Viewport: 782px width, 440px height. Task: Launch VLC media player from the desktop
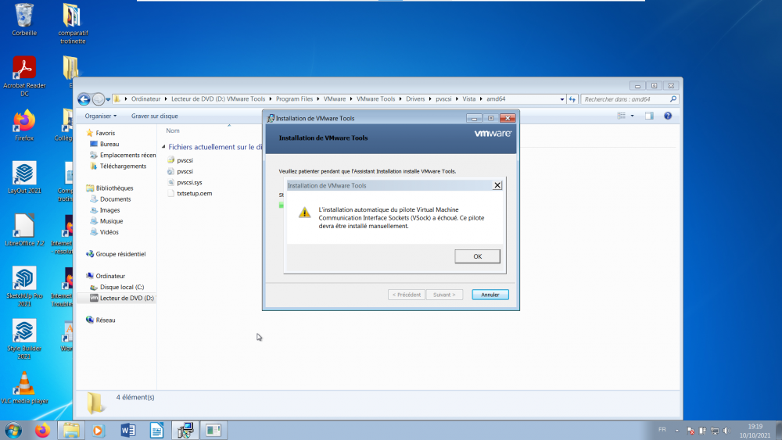24,388
